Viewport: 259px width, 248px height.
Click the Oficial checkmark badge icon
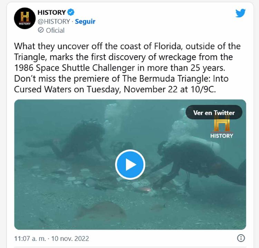click(41, 30)
